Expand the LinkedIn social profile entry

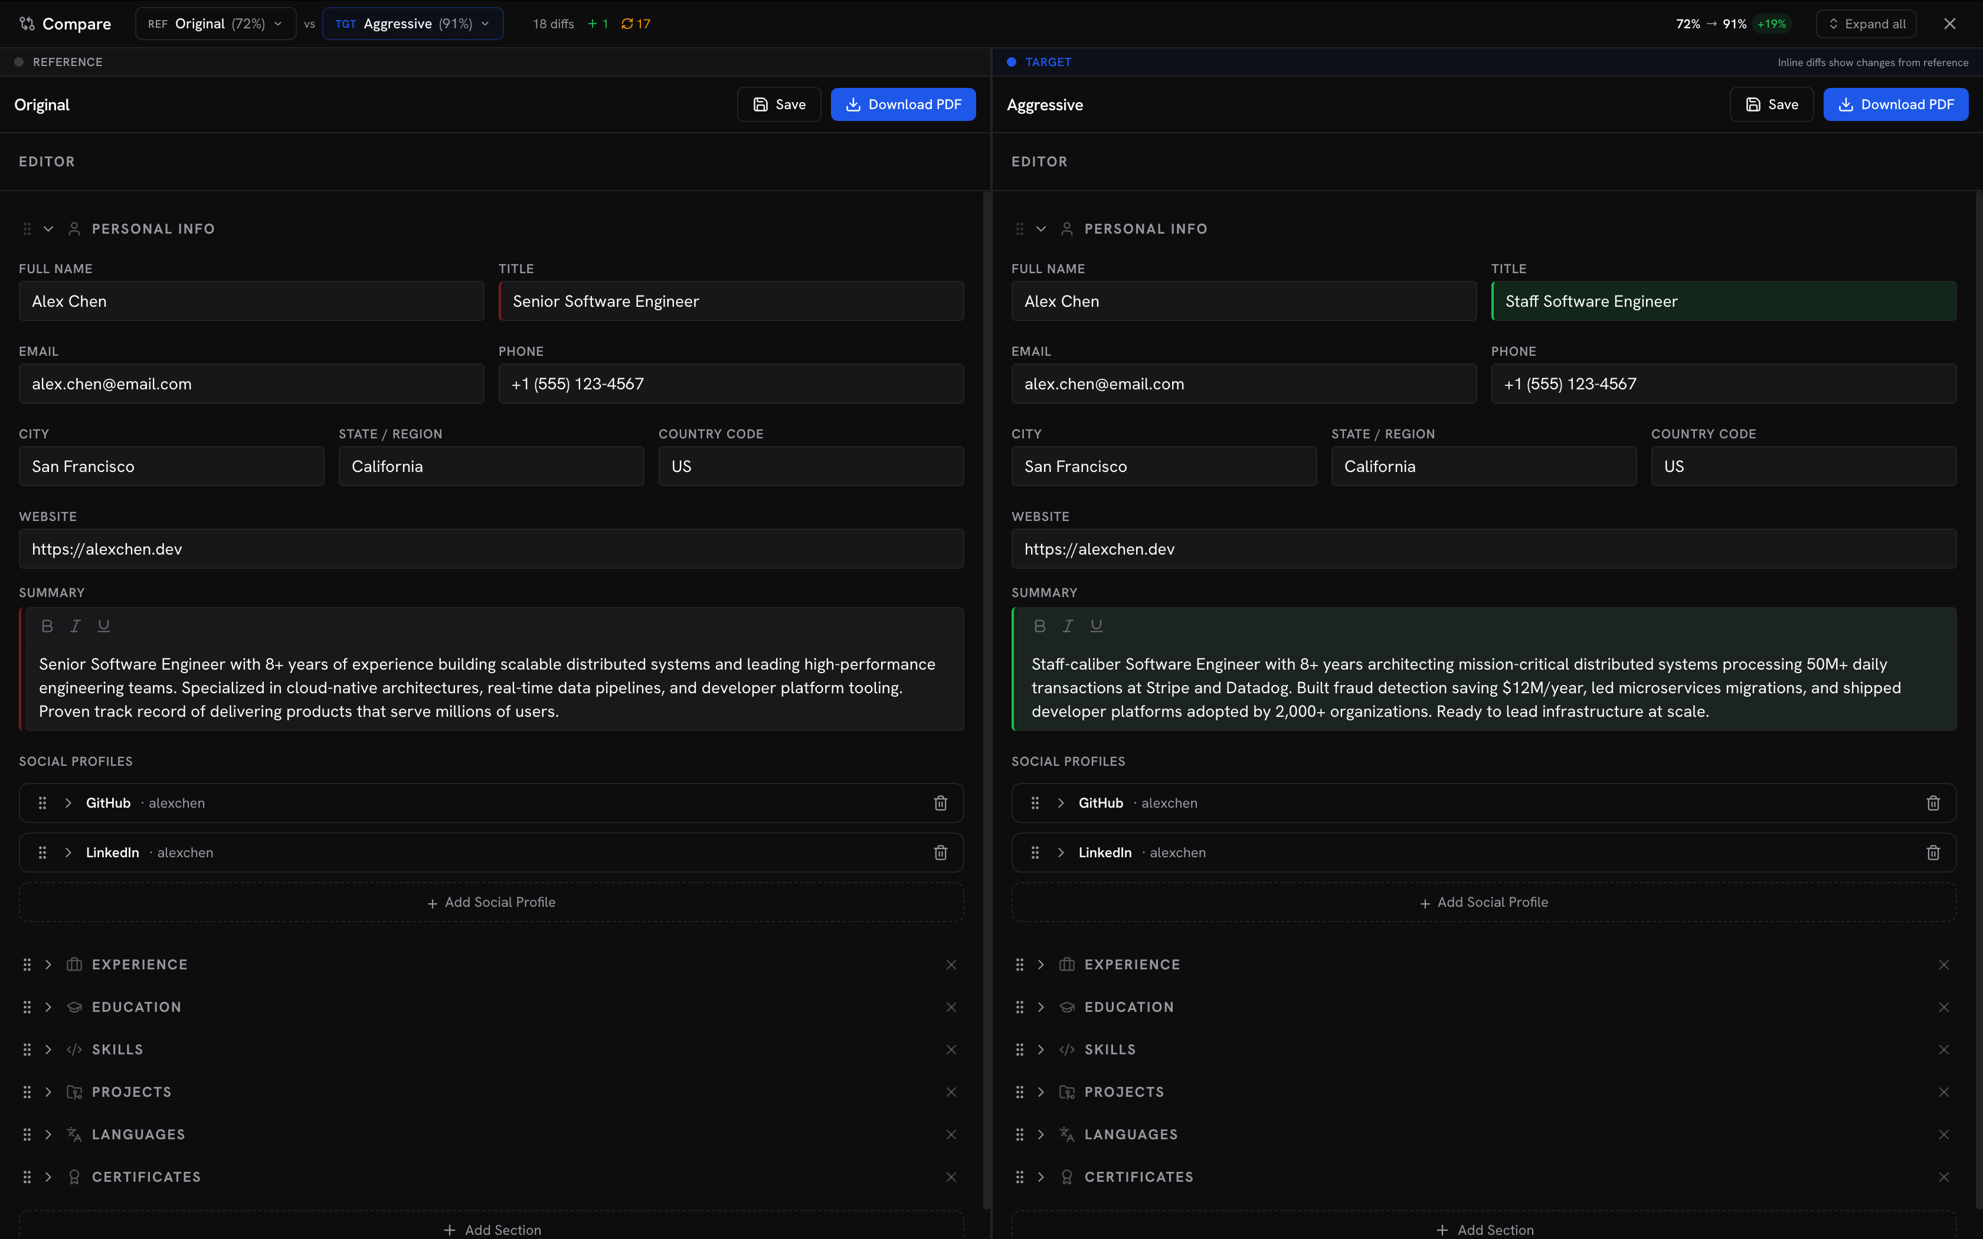[69, 852]
